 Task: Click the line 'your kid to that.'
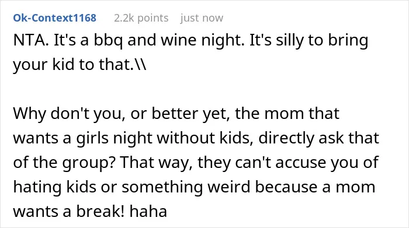74,64
